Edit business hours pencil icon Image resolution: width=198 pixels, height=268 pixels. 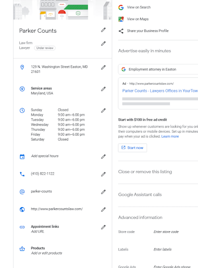coord(103,110)
